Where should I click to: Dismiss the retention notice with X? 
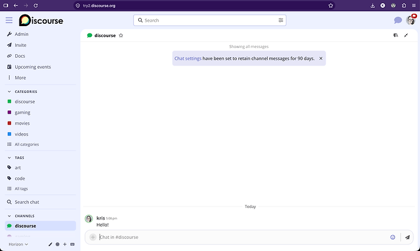[321, 58]
